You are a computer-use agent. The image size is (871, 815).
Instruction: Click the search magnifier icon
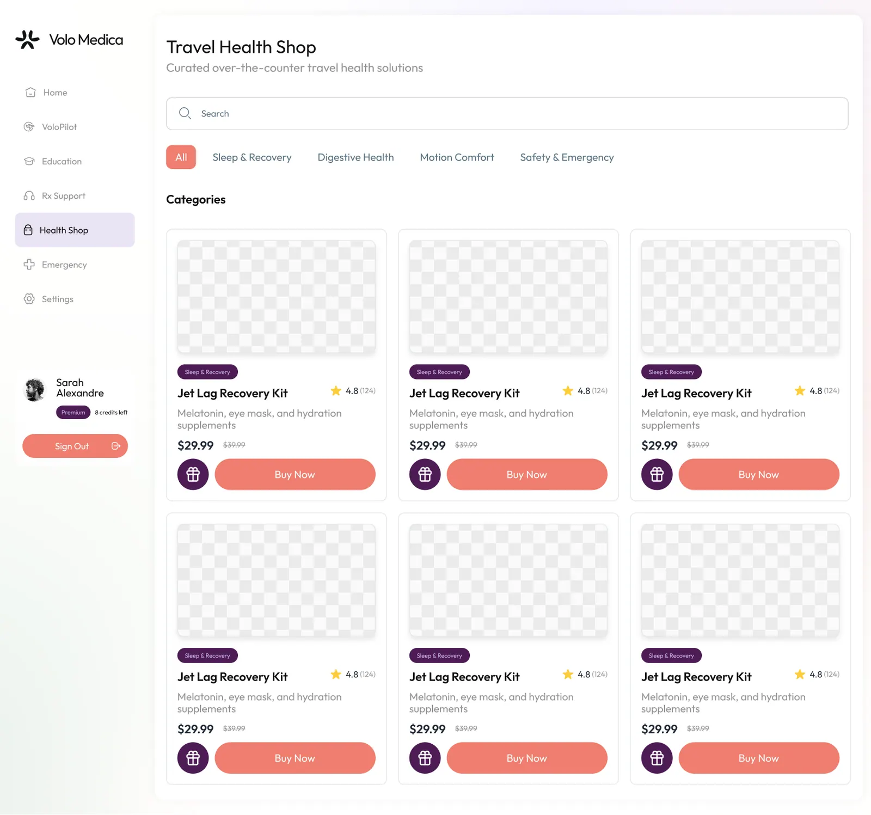185,113
